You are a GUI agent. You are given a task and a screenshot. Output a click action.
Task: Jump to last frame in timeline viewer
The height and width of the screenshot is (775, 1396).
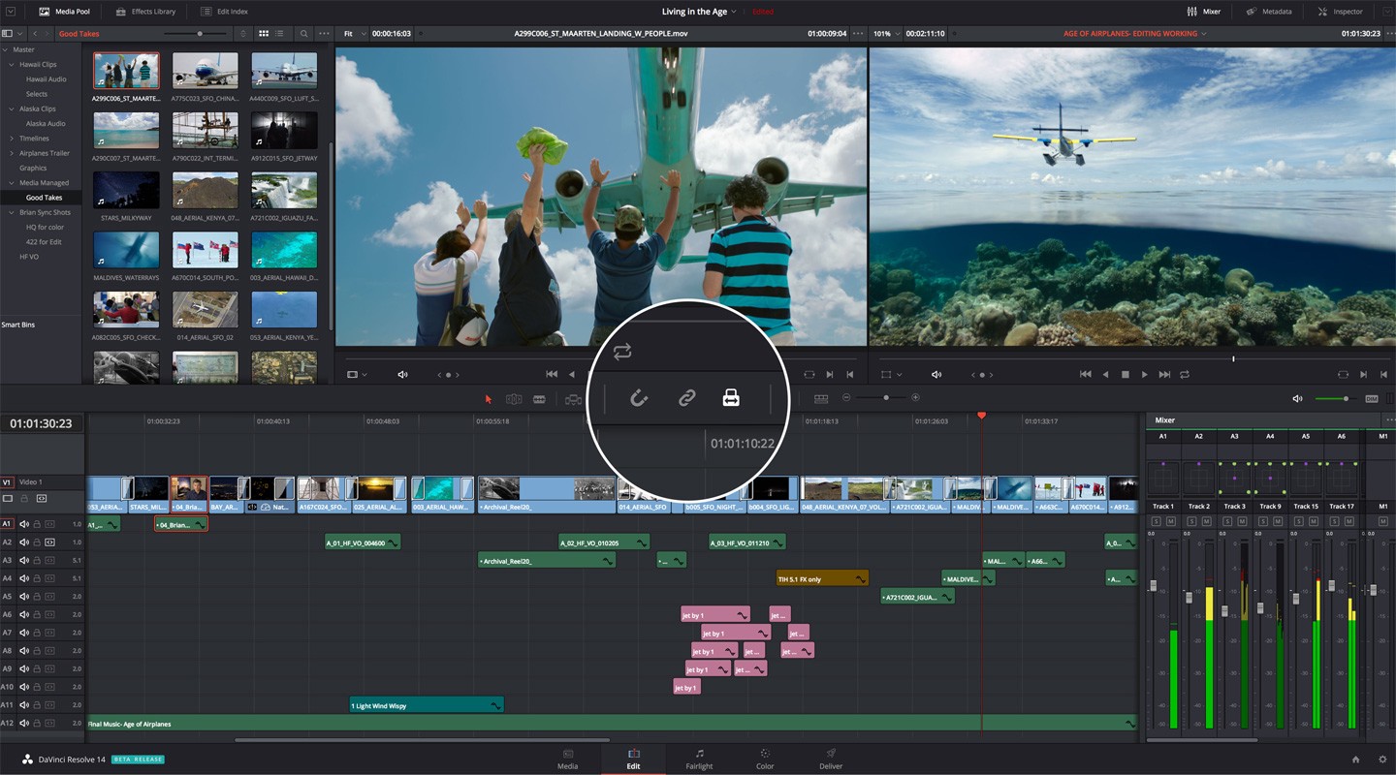point(1164,375)
